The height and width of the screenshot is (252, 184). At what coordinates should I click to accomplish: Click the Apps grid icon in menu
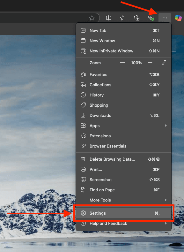(x=83, y=126)
